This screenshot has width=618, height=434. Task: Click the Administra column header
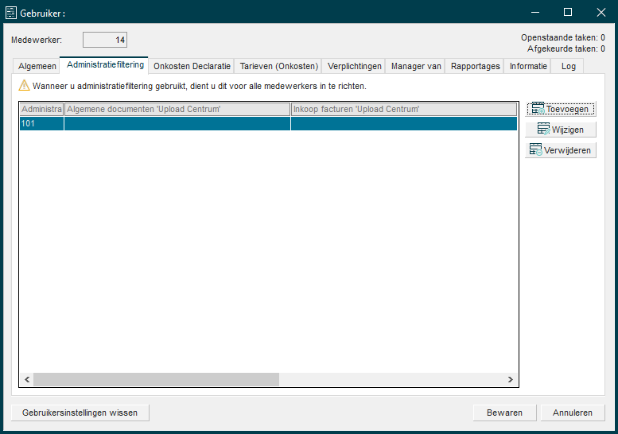pos(41,109)
